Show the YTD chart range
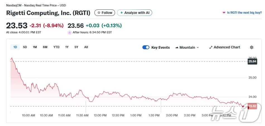265x126 pixels. [56, 47]
